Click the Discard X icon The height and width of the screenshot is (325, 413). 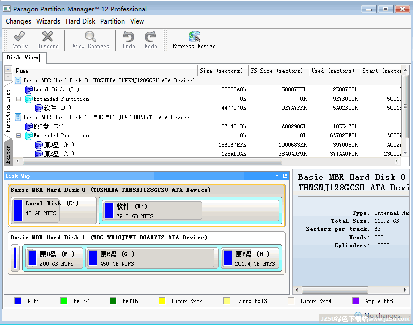pyautogui.click(x=48, y=36)
